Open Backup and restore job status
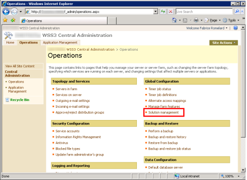247x180 pixels. click(x=169, y=149)
